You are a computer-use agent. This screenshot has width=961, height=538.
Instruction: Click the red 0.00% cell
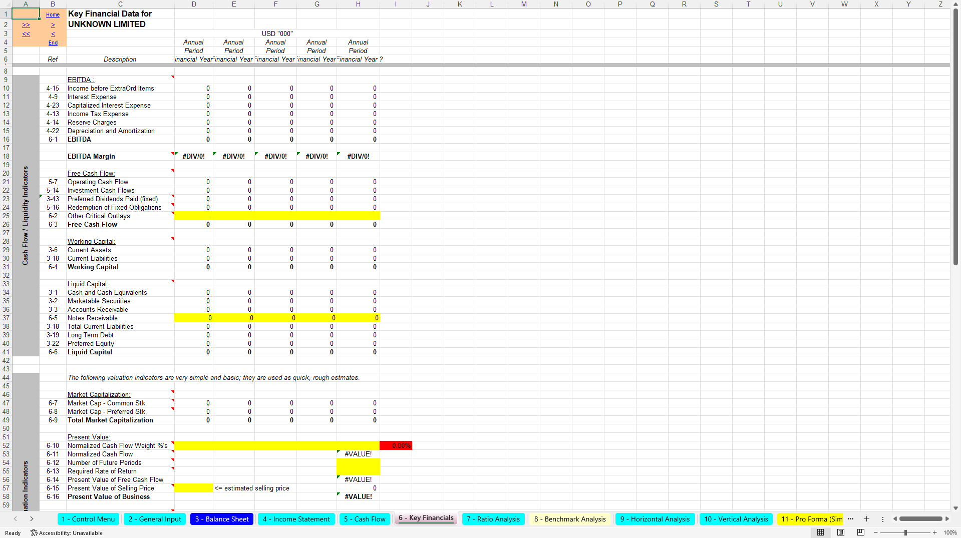pyautogui.click(x=396, y=445)
